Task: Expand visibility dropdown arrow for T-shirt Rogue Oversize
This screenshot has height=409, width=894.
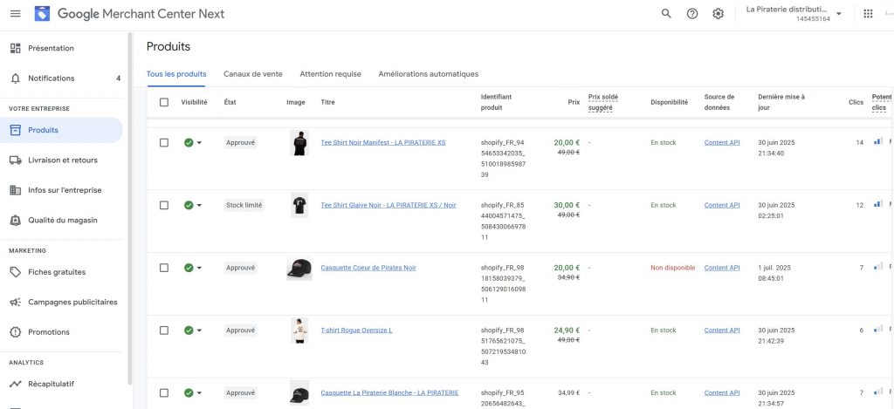Action: 199,331
